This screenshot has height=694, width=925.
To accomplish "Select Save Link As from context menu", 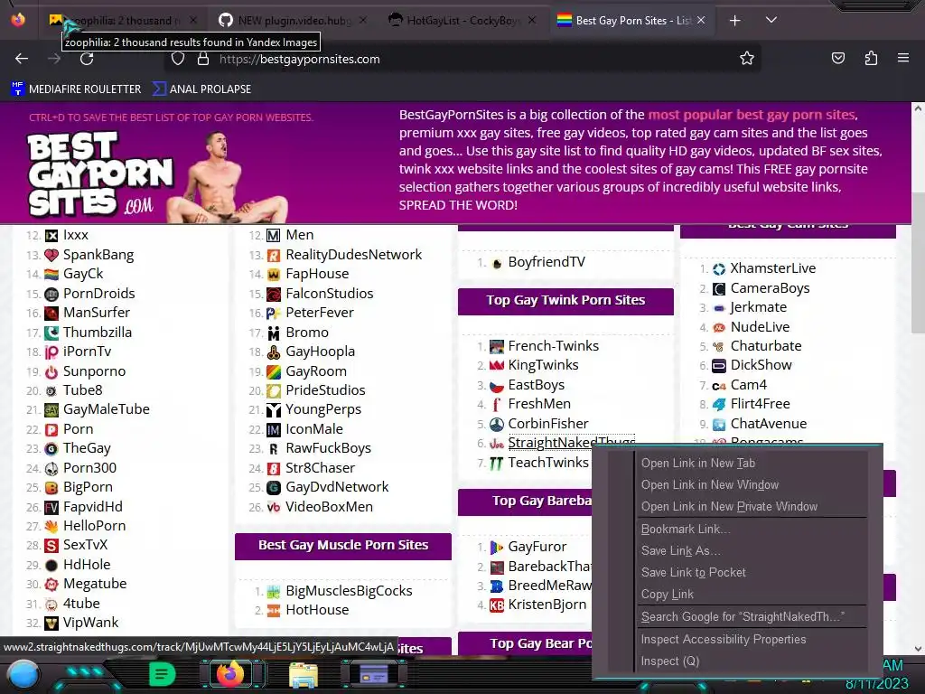I will click(681, 551).
